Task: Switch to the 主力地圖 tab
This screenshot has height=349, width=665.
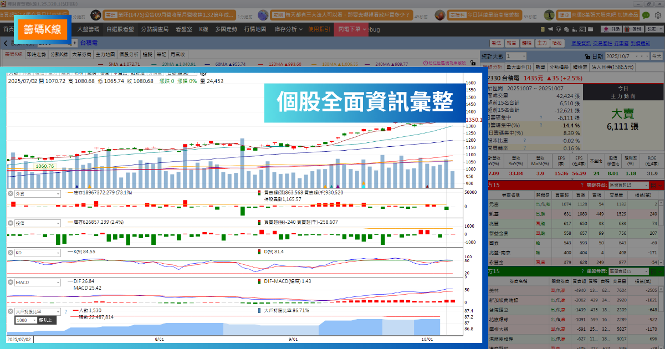Action: (105, 54)
